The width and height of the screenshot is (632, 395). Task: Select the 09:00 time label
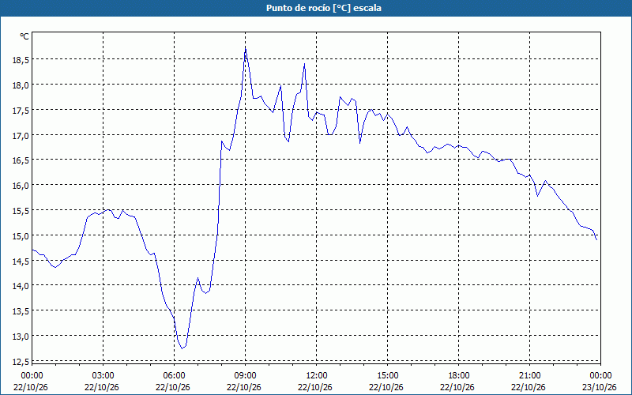point(246,376)
